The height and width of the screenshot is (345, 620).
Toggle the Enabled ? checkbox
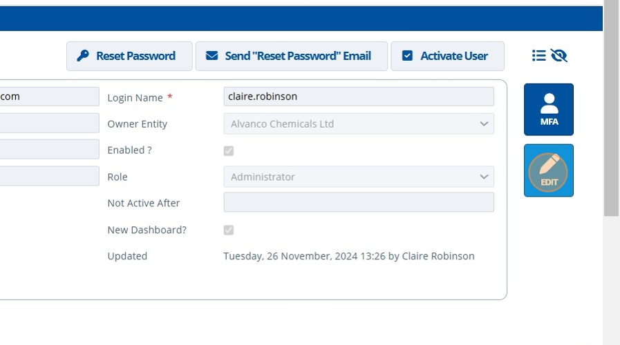[229, 150]
